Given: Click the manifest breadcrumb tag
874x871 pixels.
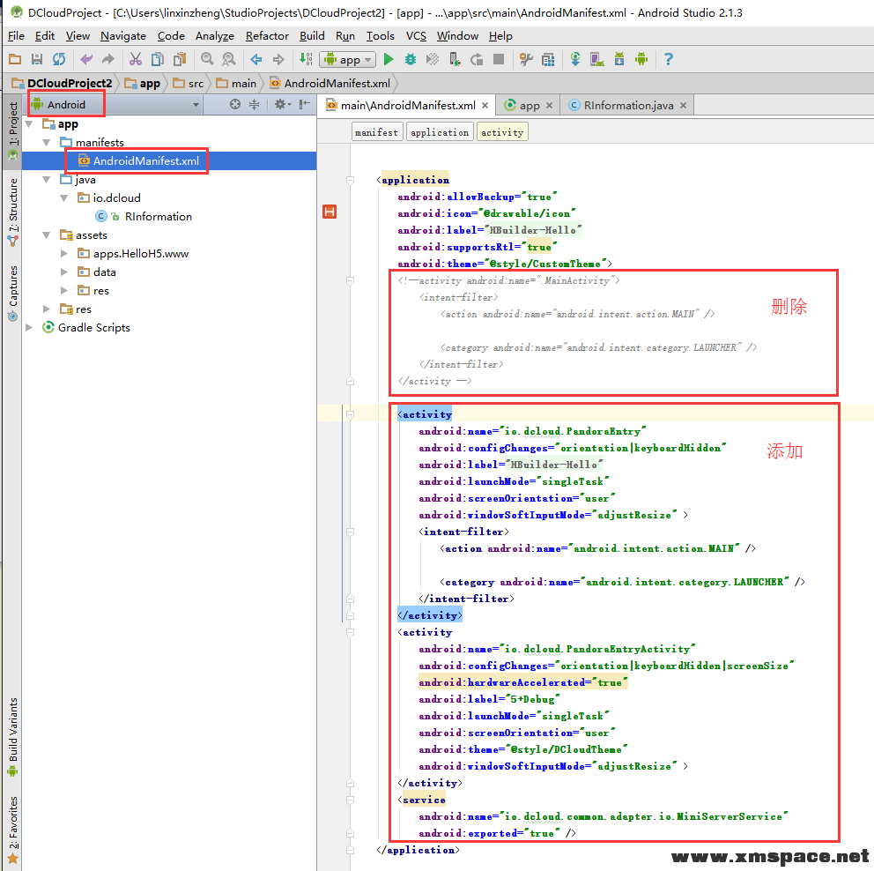Looking at the screenshot, I should pyautogui.click(x=377, y=132).
